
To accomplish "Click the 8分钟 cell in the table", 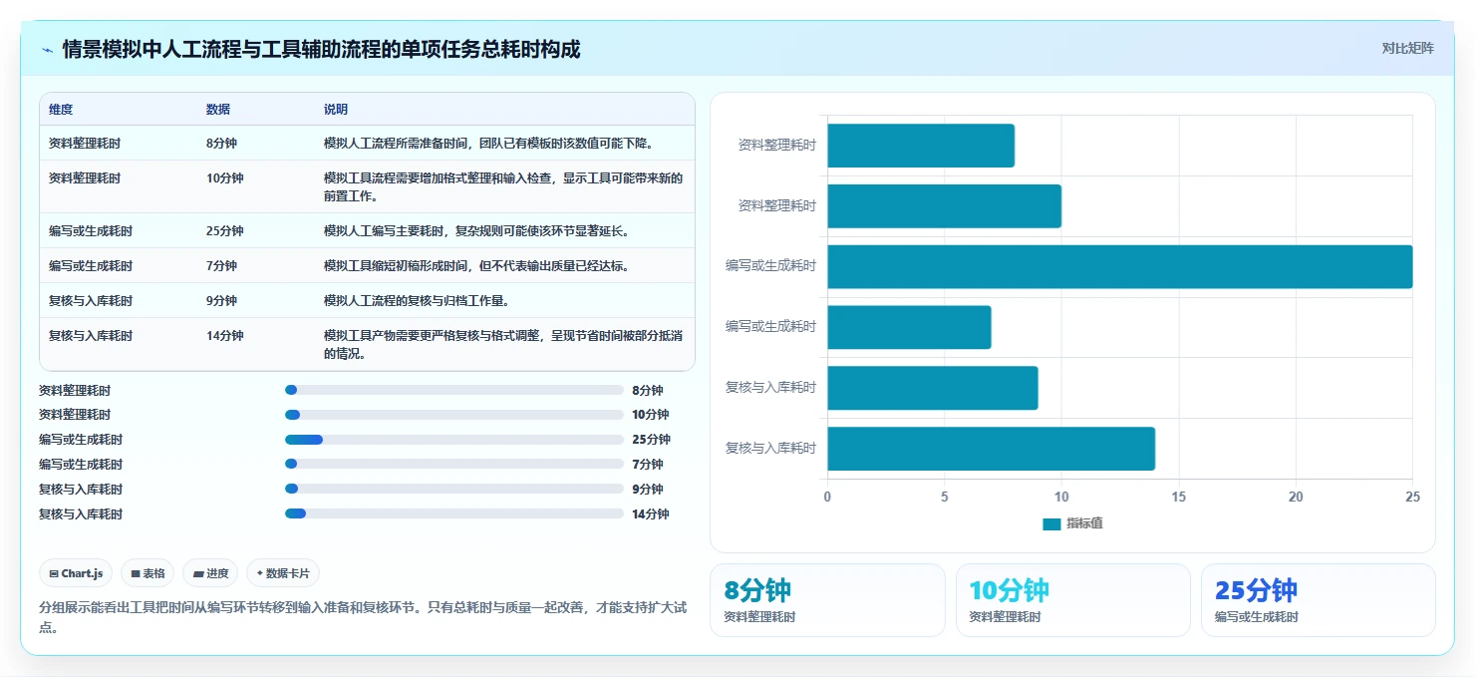I will [221, 144].
